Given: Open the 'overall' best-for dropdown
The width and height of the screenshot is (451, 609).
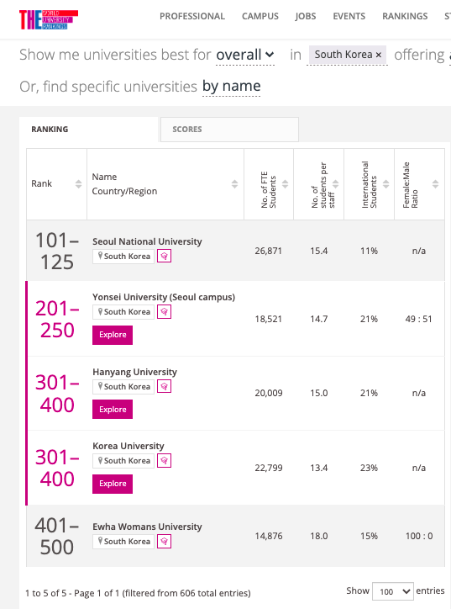Looking at the screenshot, I should [x=245, y=55].
